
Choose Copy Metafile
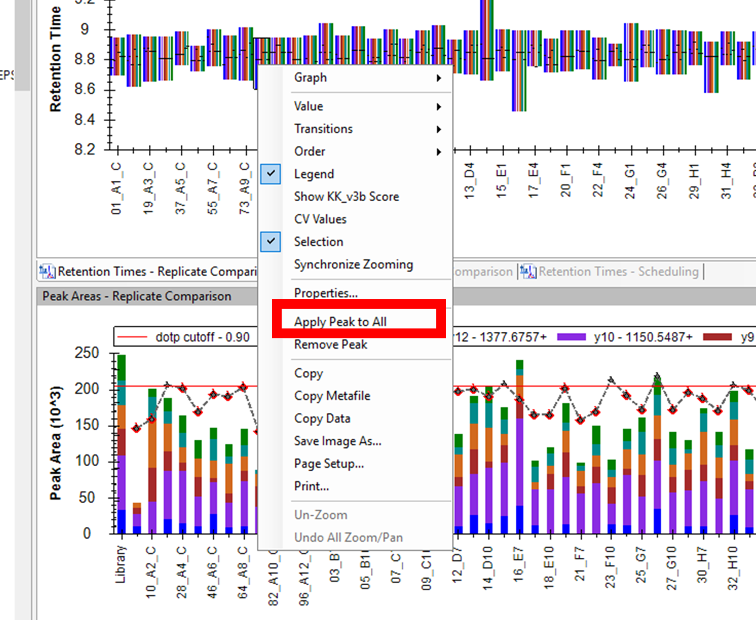click(x=332, y=396)
